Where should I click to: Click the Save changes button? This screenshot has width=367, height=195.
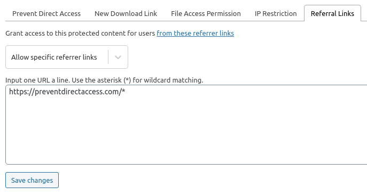(x=32, y=180)
